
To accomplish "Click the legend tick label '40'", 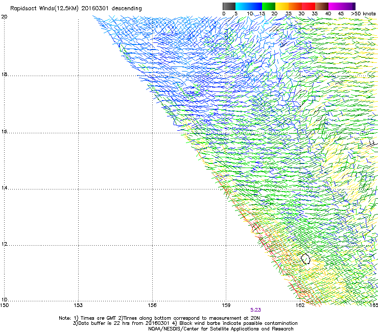I will [328, 14].
